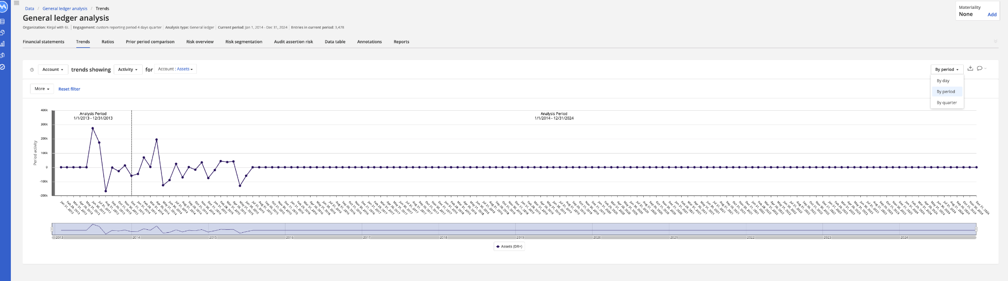The height and width of the screenshot is (281, 1008).
Task: Open the Prior period comparison tab
Action: point(150,42)
